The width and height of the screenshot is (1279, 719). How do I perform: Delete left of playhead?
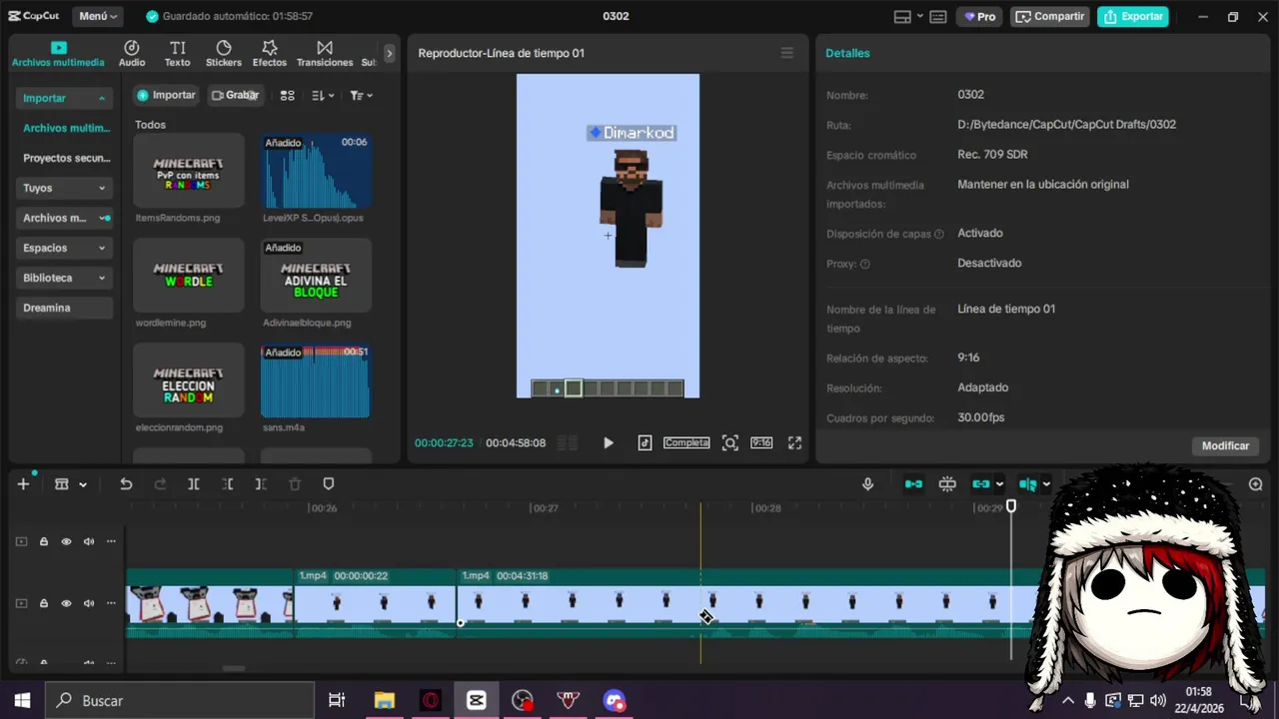click(x=228, y=484)
